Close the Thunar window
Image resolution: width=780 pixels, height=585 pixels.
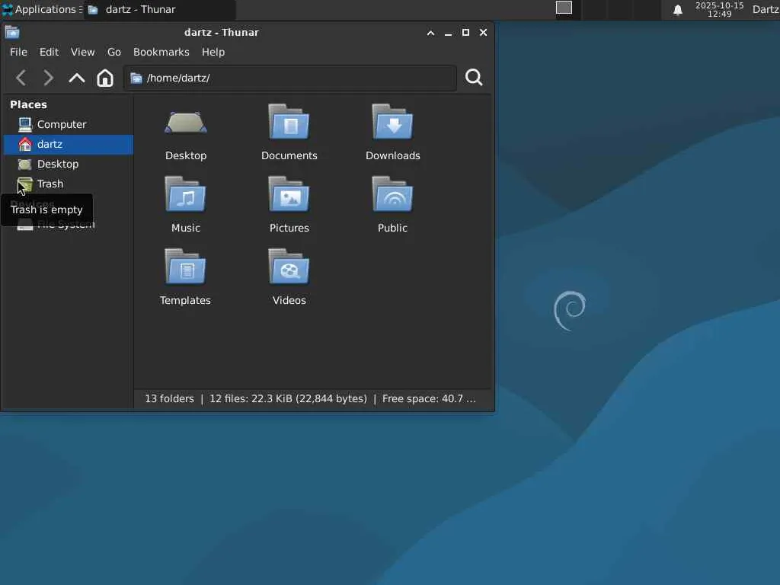[483, 33]
